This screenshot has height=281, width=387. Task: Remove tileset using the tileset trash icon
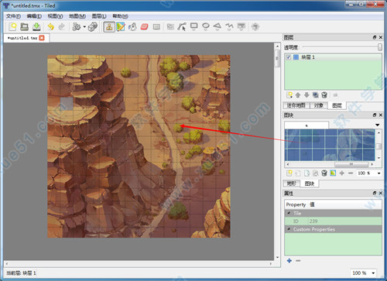point(324,173)
